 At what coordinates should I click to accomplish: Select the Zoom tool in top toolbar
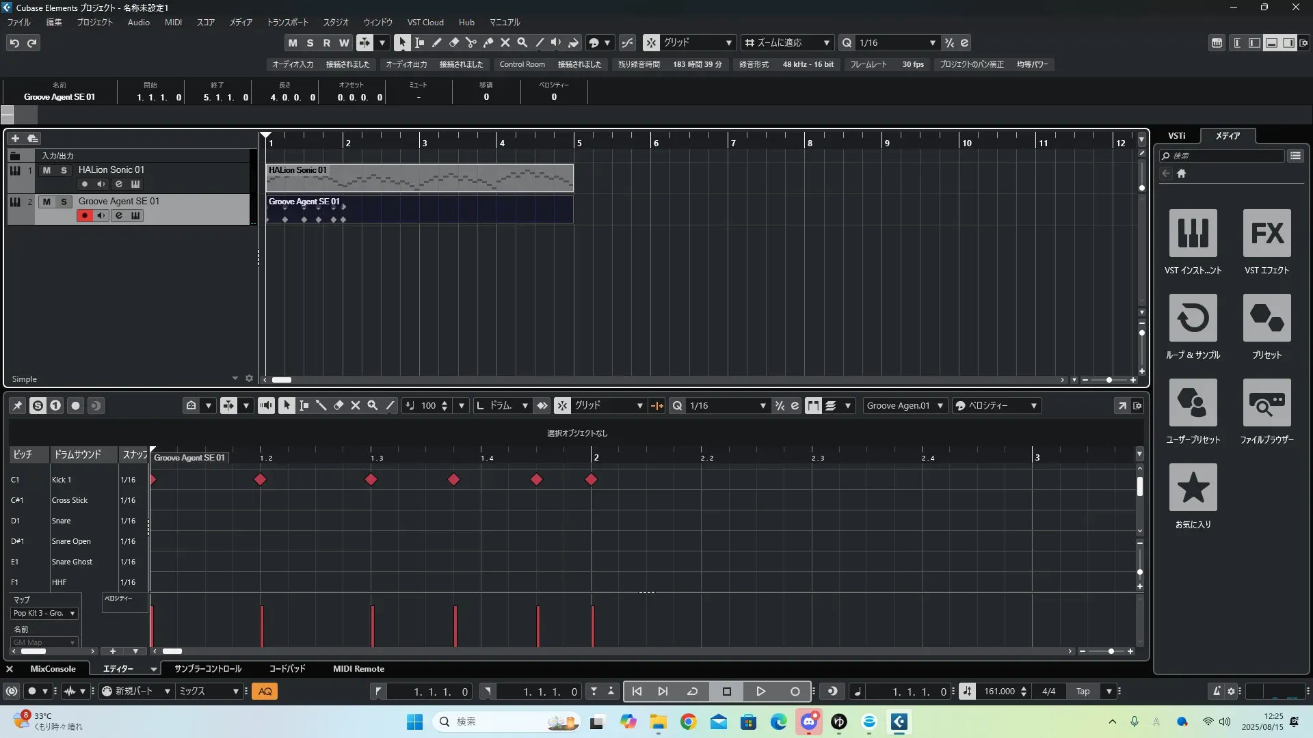click(522, 42)
